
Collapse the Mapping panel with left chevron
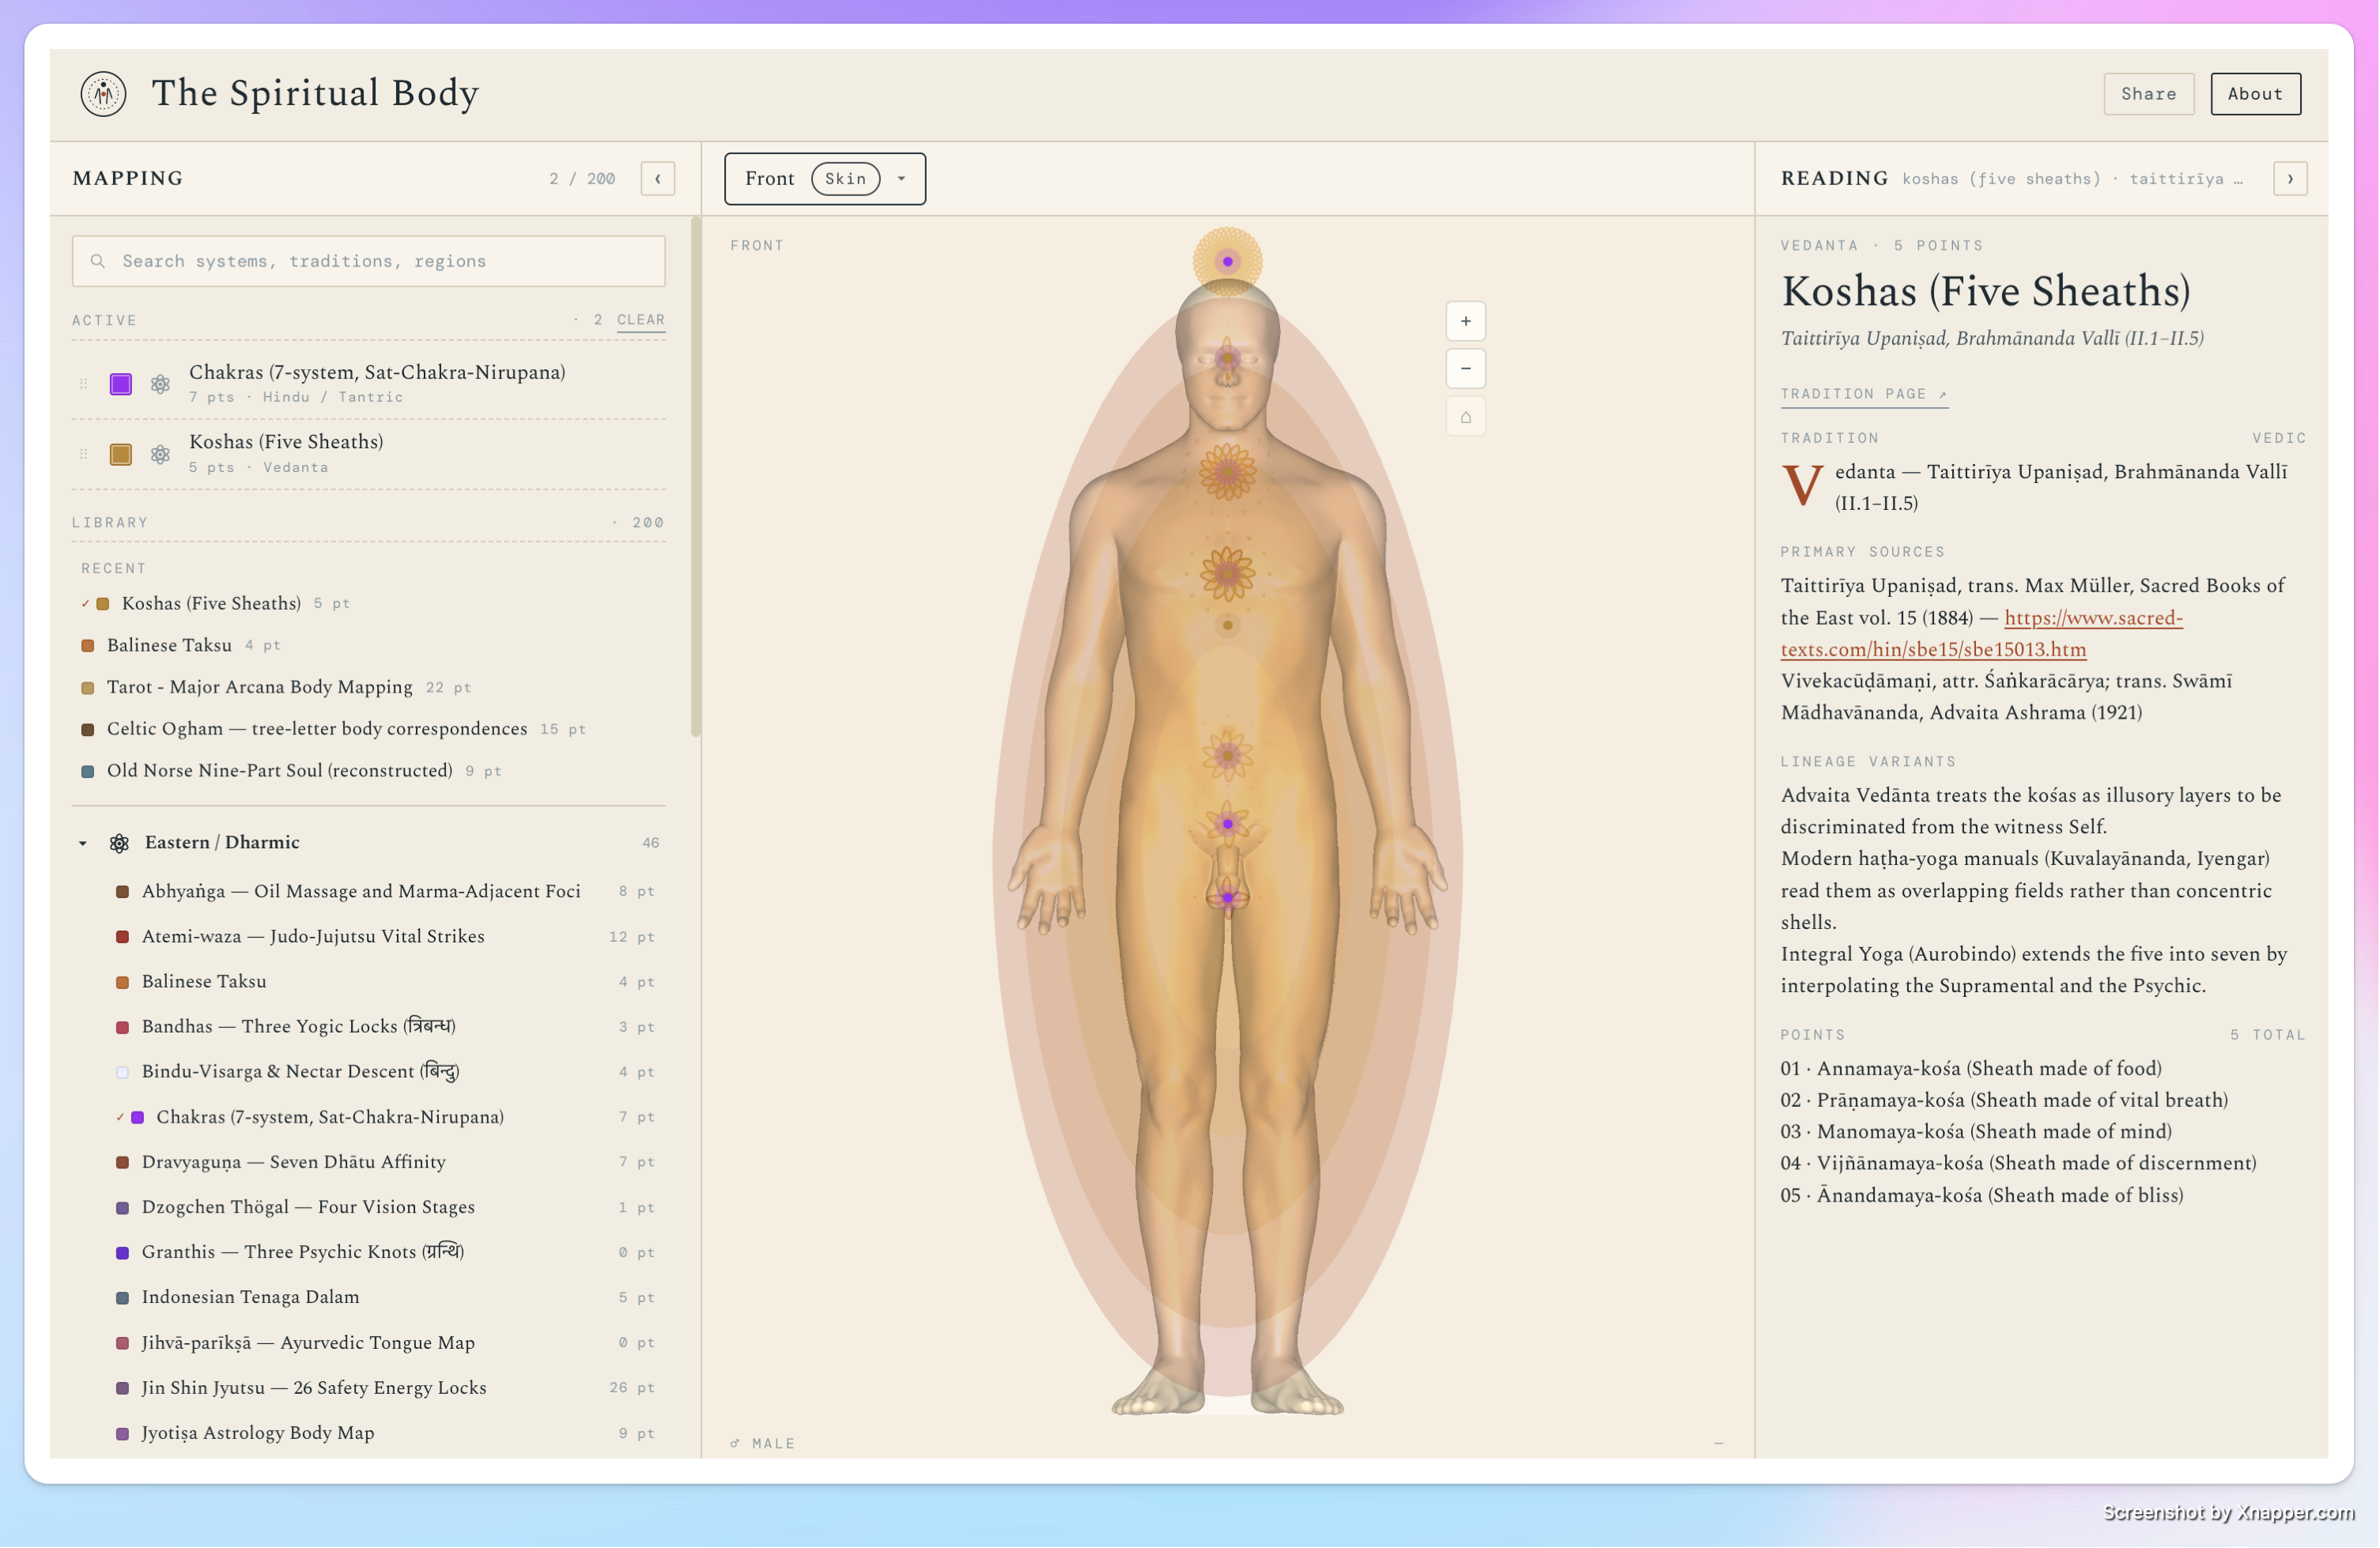[x=658, y=179]
